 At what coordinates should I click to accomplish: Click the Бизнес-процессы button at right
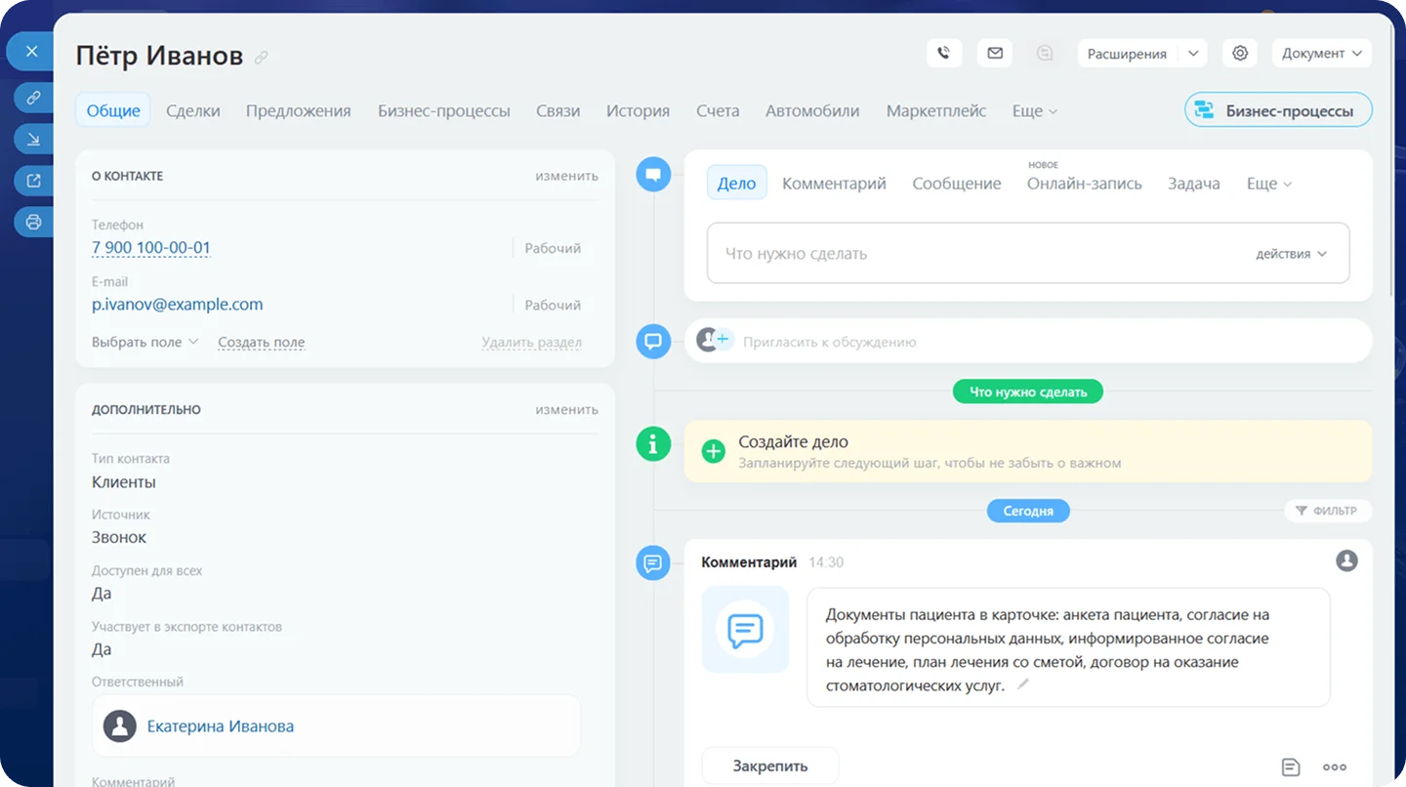pos(1278,110)
